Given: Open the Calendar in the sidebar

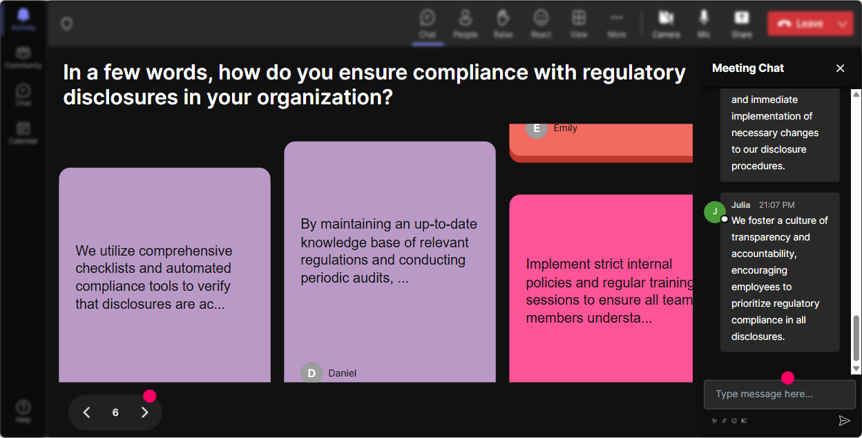Looking at the screenshot, I should (23, 132).
